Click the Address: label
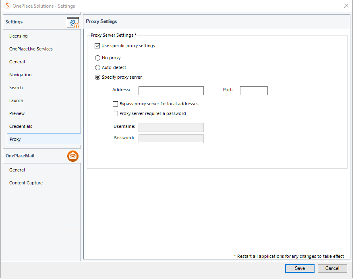 click(x=121, y=90)
